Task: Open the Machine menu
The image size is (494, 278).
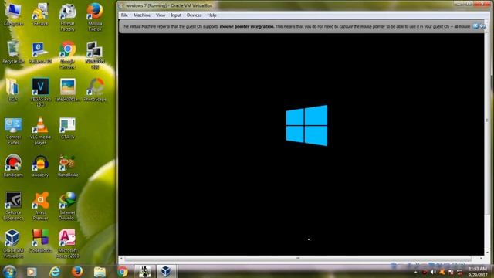Action: [x=142, y=15]
